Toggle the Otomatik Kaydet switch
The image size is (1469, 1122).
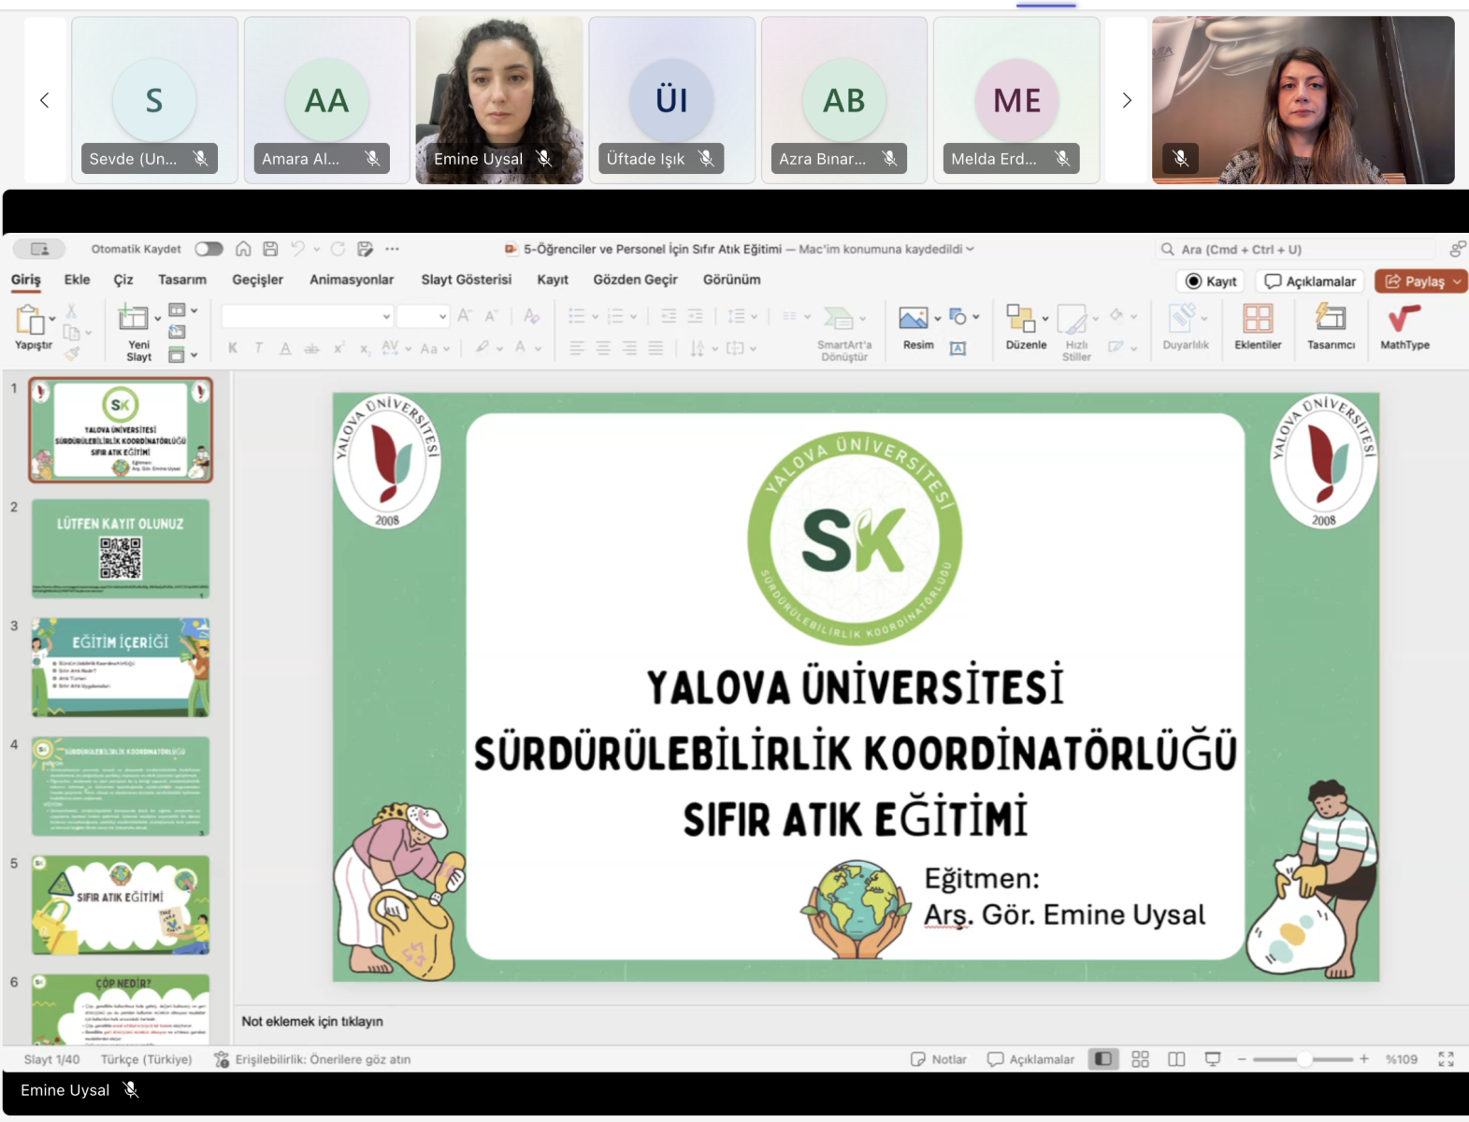click(x=209, y=249)
